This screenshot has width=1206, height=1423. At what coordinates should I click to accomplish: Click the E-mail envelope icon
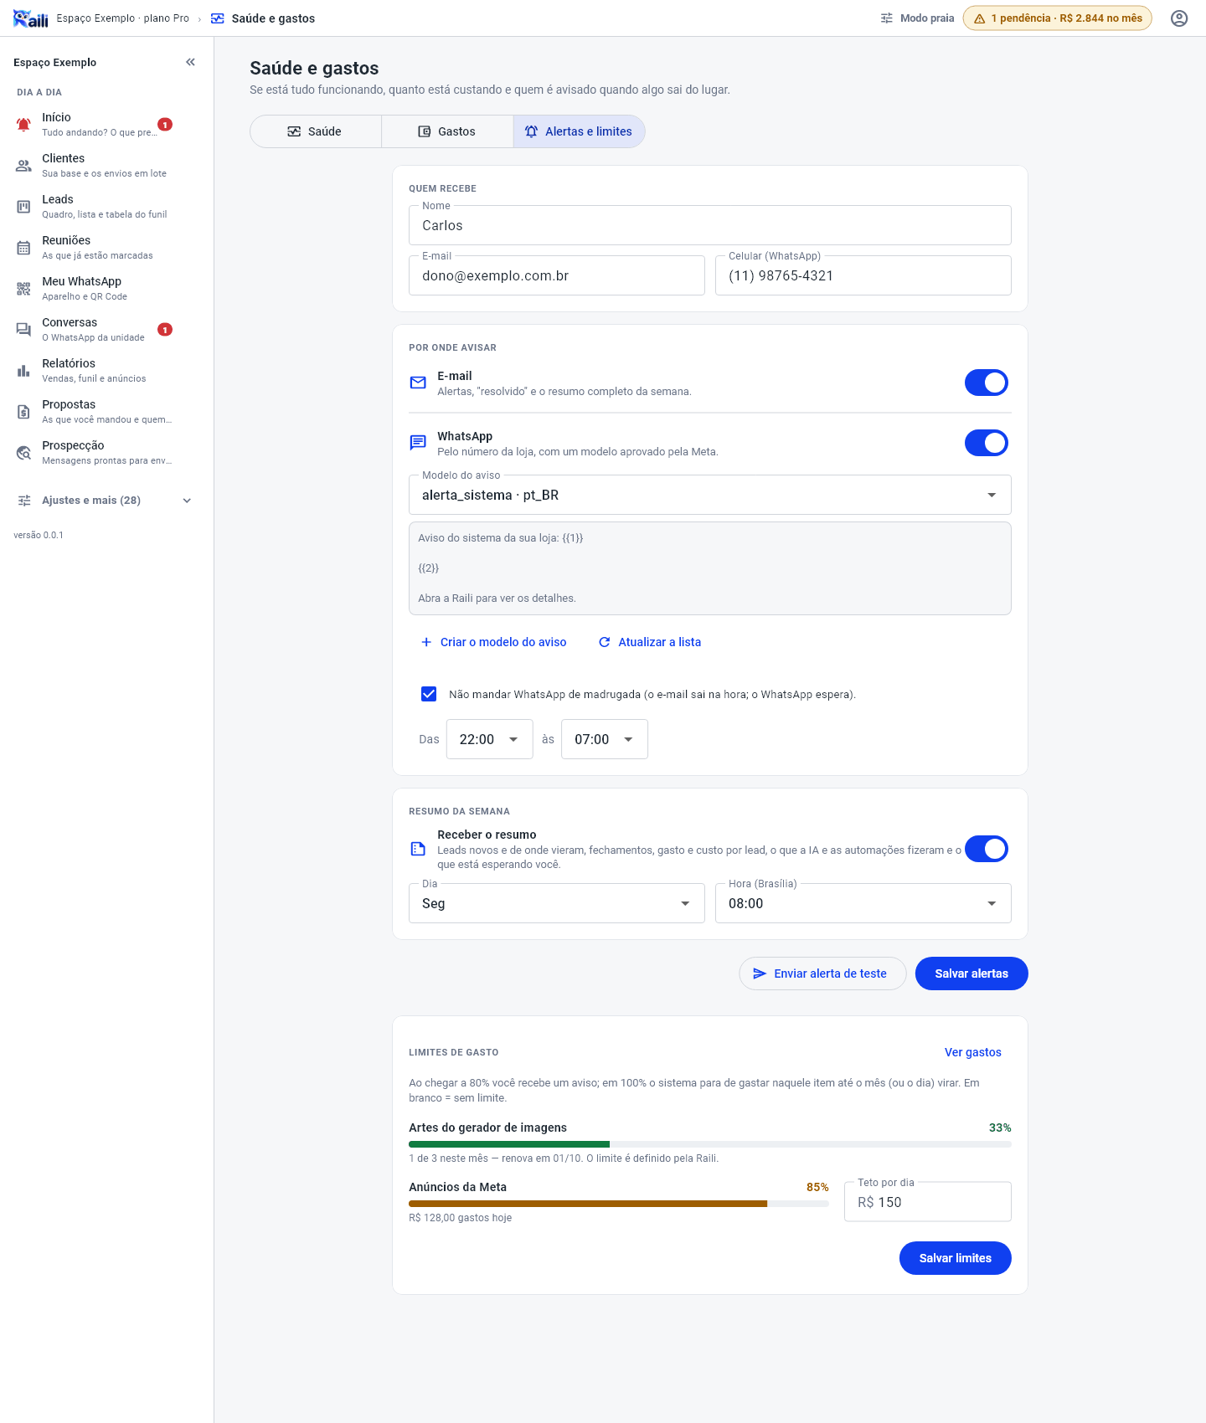[418, 383]
